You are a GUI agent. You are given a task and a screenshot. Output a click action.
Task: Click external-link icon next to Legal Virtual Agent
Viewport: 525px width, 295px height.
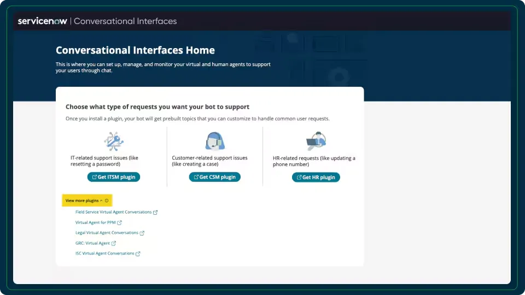(142, 233)
